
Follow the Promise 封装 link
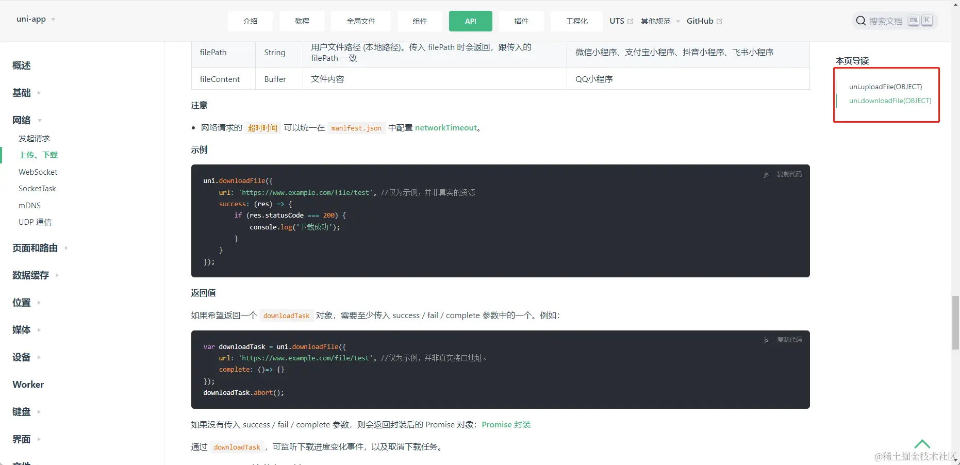coord(506,425)
